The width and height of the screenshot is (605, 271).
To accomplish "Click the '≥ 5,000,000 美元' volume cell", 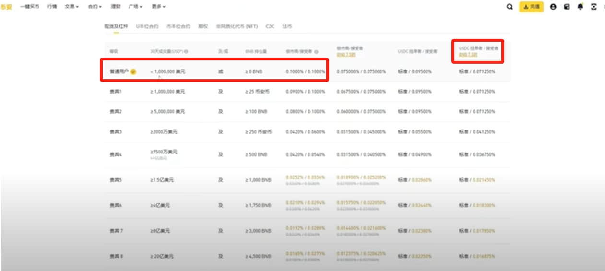I will 167,111.
